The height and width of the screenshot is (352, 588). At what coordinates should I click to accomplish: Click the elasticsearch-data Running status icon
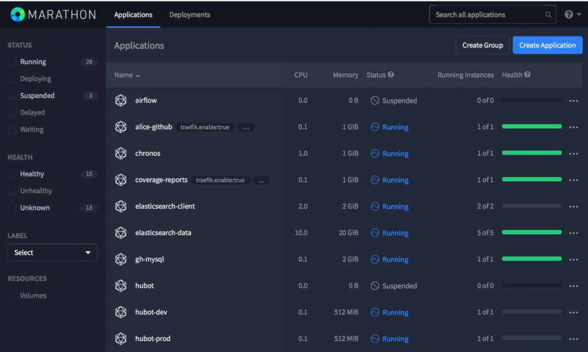[375, 232]
